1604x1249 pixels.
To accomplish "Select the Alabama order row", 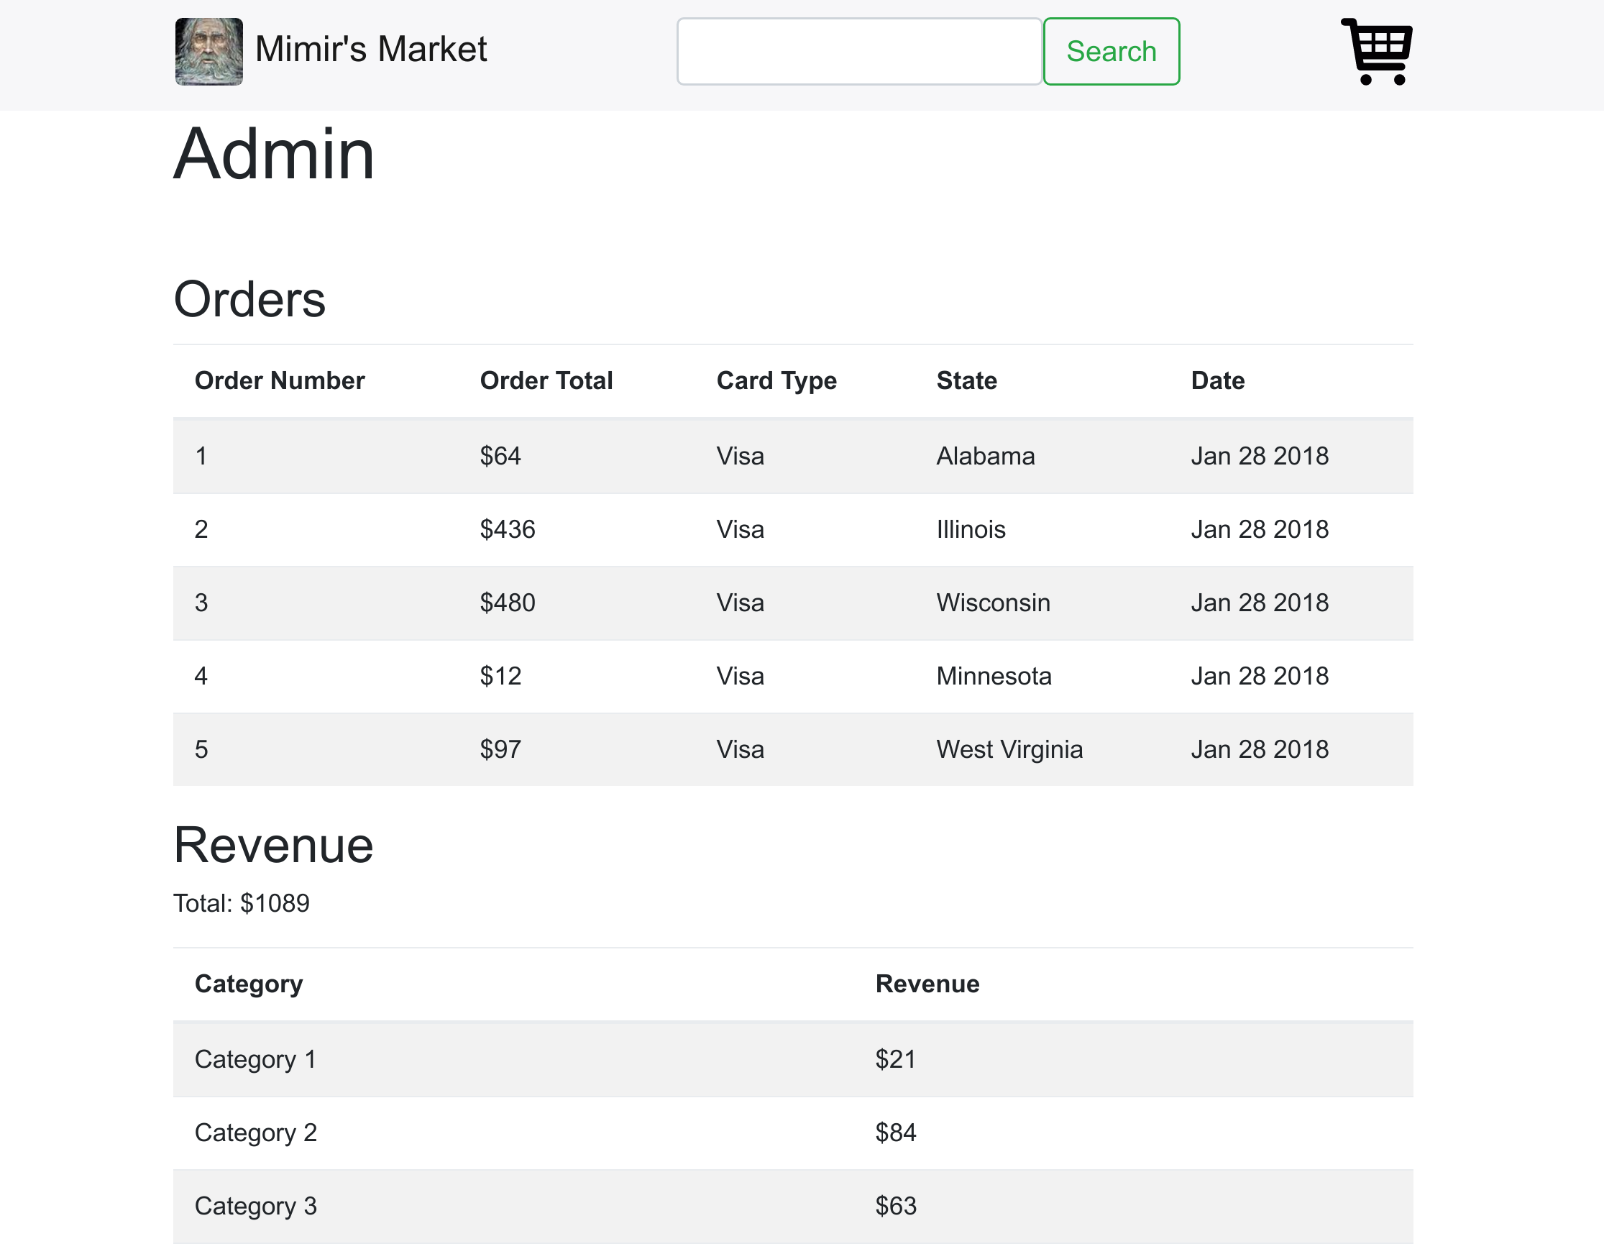I will coord(792,457).
